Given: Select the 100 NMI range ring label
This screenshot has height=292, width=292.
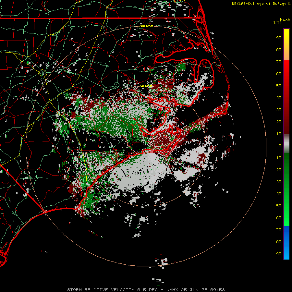Looking at the screenshot, I should coord(146,26).
